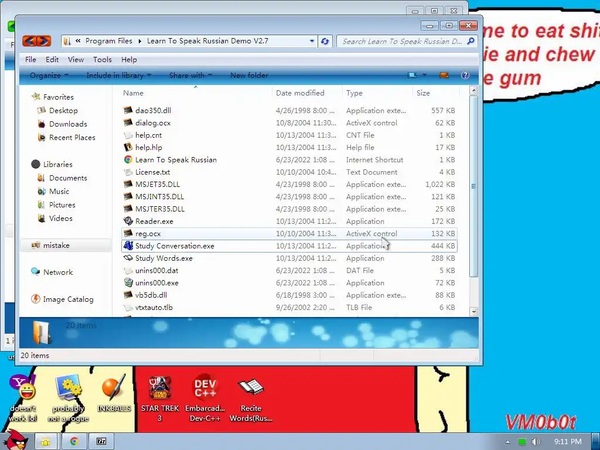
Task: Click the Back navigation arrow
Action: [30, 40]
